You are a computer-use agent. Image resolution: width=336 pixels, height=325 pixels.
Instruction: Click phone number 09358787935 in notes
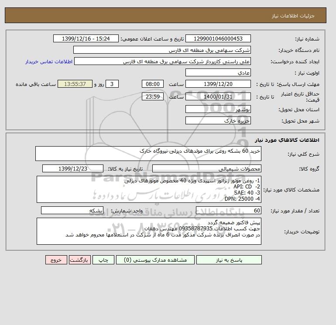pos(195,229)
